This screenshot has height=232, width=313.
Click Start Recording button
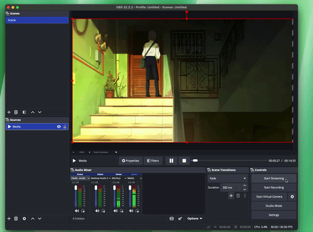point(274,188)
